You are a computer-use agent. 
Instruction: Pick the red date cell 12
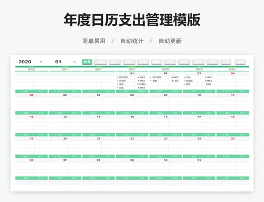pyautogui.click(x=32, y=117)
